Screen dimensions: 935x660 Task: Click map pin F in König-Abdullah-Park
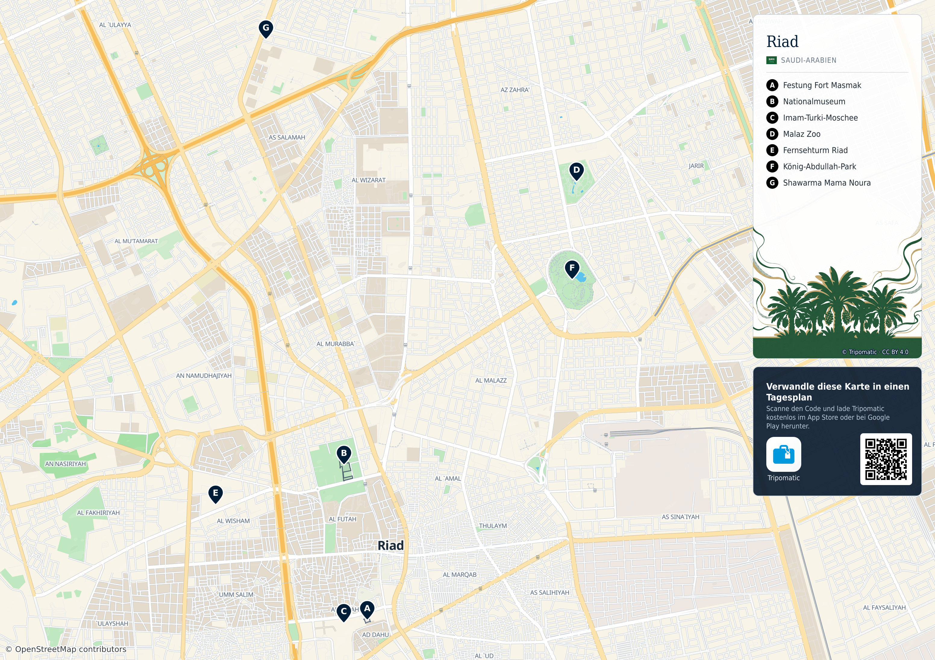point(572,269)
